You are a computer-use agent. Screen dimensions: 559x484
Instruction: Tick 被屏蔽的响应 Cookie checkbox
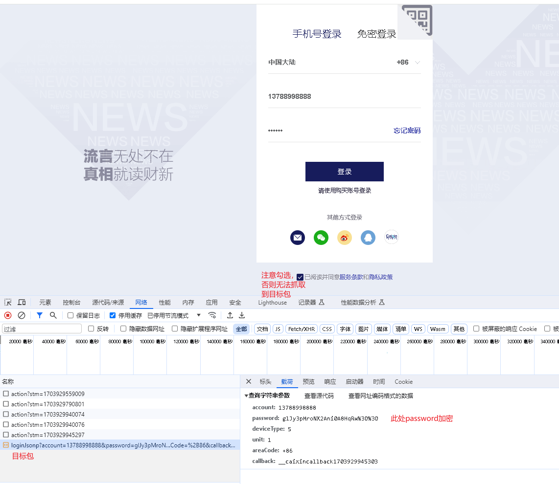[x=476, y=329]
